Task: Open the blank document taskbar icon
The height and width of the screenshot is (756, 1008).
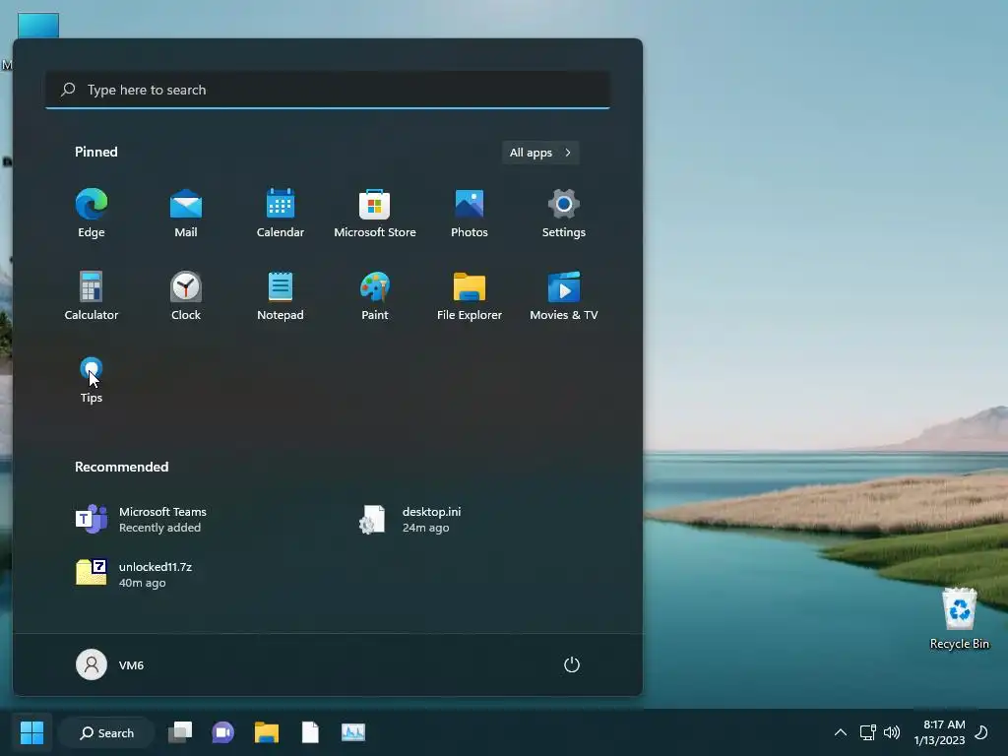Action: (x=310, y=732)
